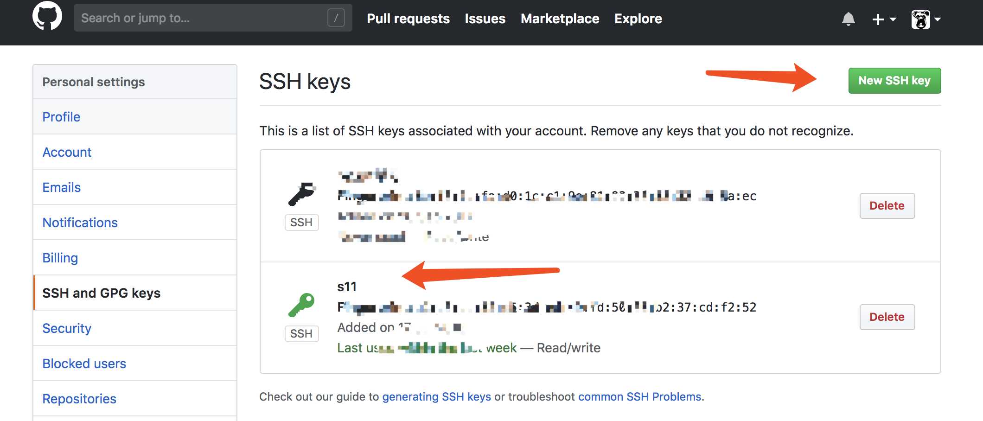
Task: View notifications via the bell icon
Action: pyautogui.click(x=849, y=19)
